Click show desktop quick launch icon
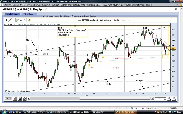Viewport: 183px width, 114px height. click(10, 112)
